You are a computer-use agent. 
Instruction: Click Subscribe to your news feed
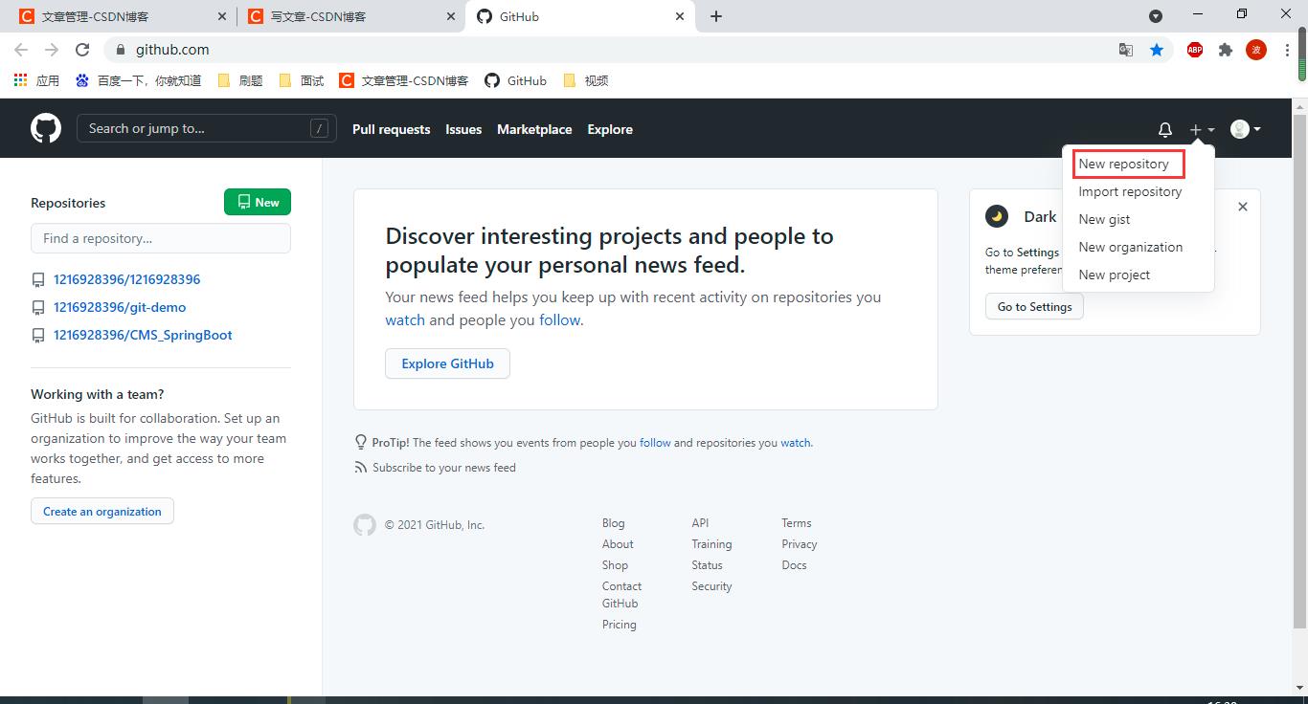[x=443, y=468]
